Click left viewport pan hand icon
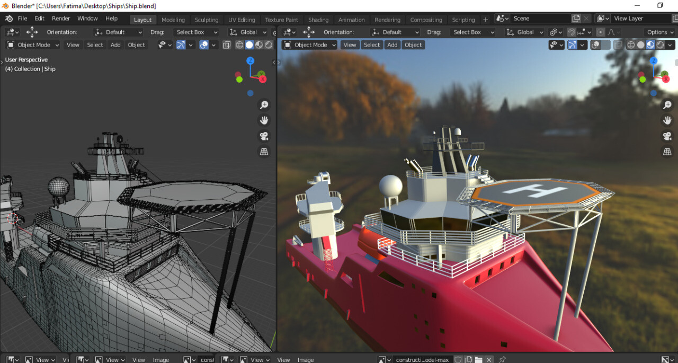The height and width of the screenshot is (363, 678). point(264,120)
